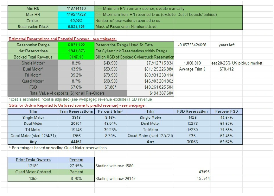Select Dual Motor revenue $51,125,226,880
This screenshot has width=274, height=196.
click(151, 69)
